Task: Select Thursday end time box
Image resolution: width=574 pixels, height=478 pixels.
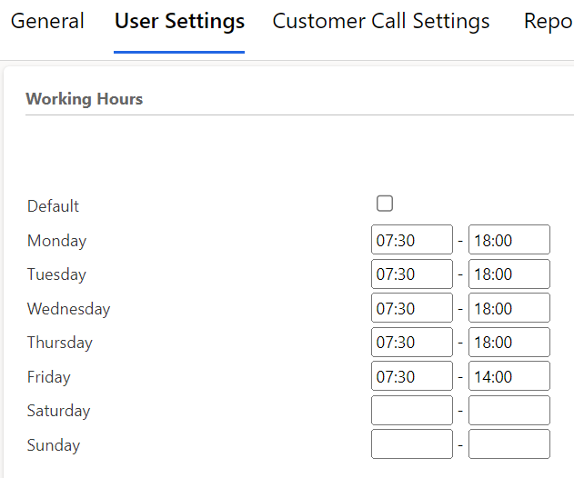Action: tap(509, 342)
